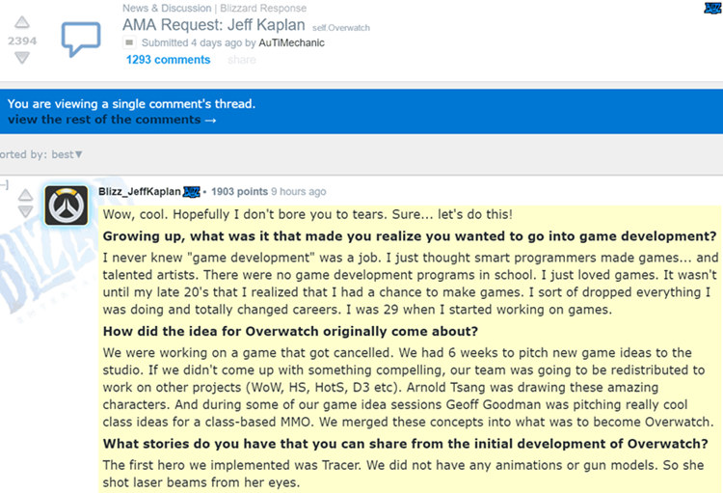Downvote Blizz_JeffKaplan's comment
The width and height of the screenshot is (723, 493).
pyautogui.click(x=25, y=211)
